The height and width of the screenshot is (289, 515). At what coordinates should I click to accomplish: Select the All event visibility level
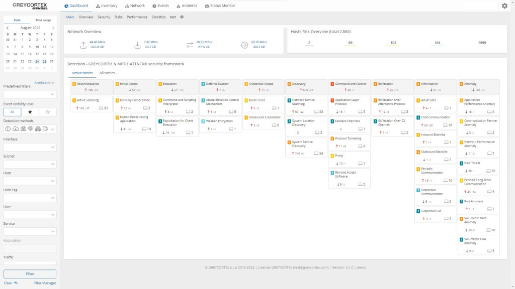pyautogui.click(x=12, y=112)
